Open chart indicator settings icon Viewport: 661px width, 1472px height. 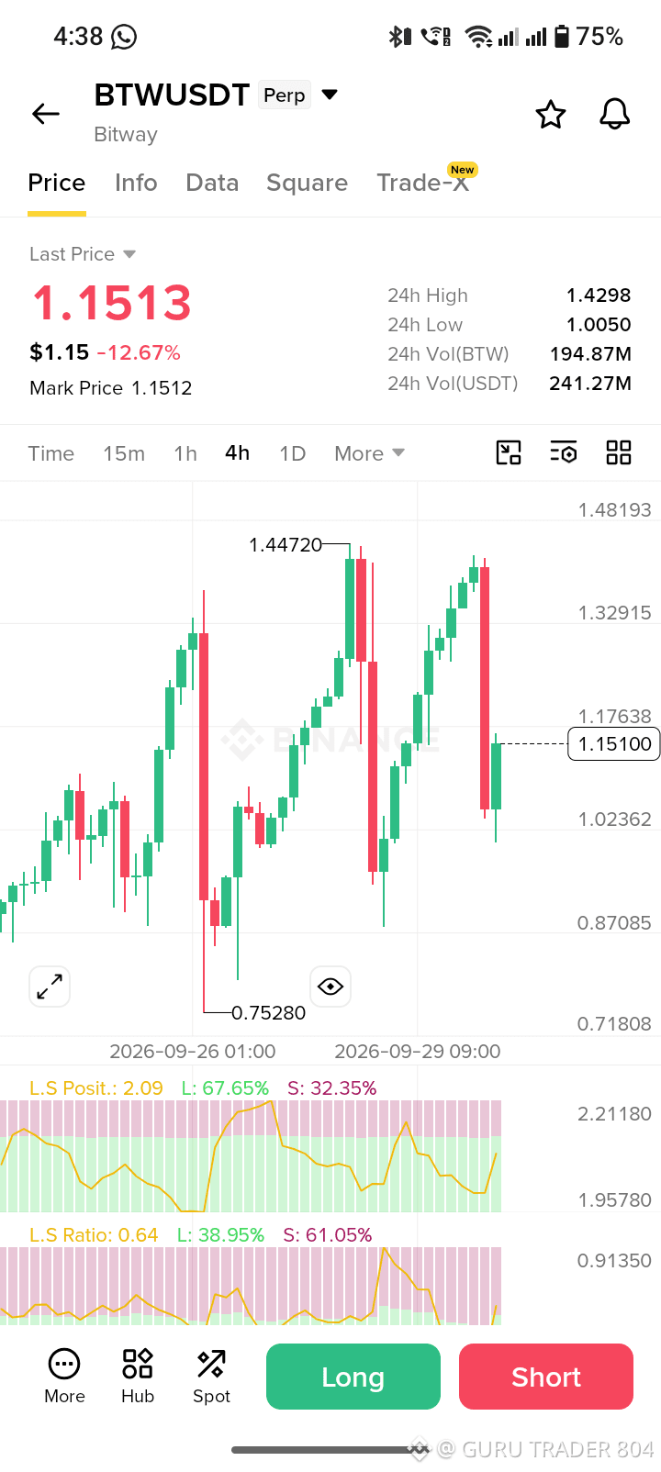pos(564,452)
